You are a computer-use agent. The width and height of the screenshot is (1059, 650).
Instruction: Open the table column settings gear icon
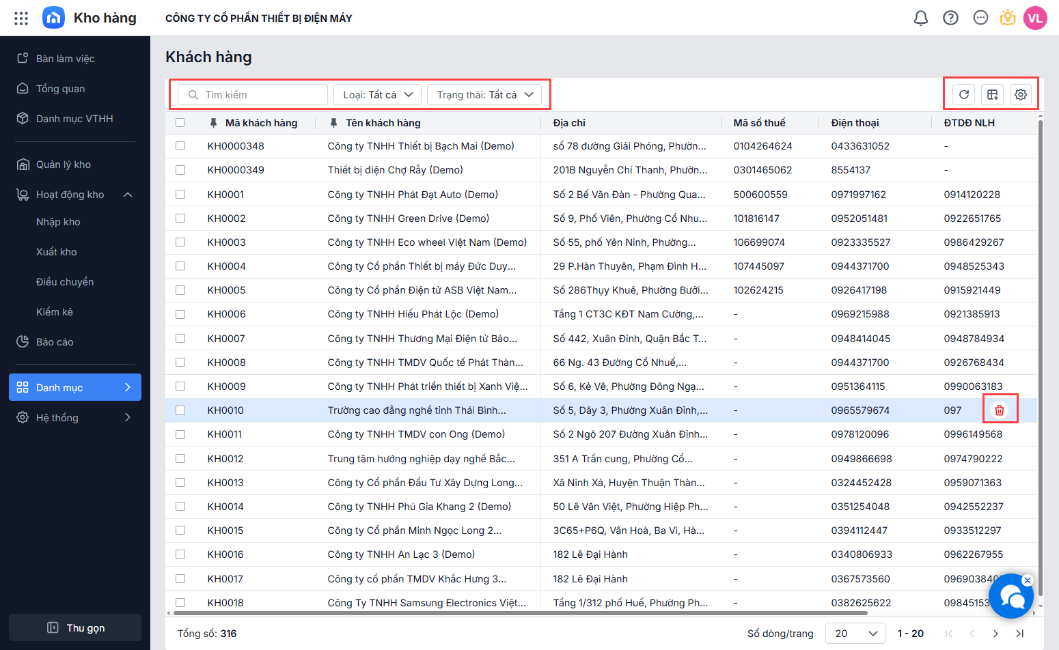1020,95
